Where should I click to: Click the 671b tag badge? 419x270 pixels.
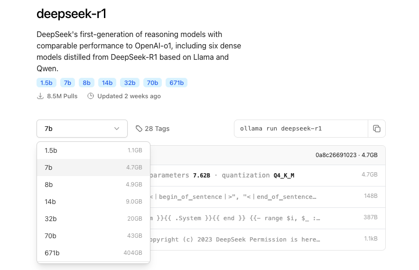(177, 83)
